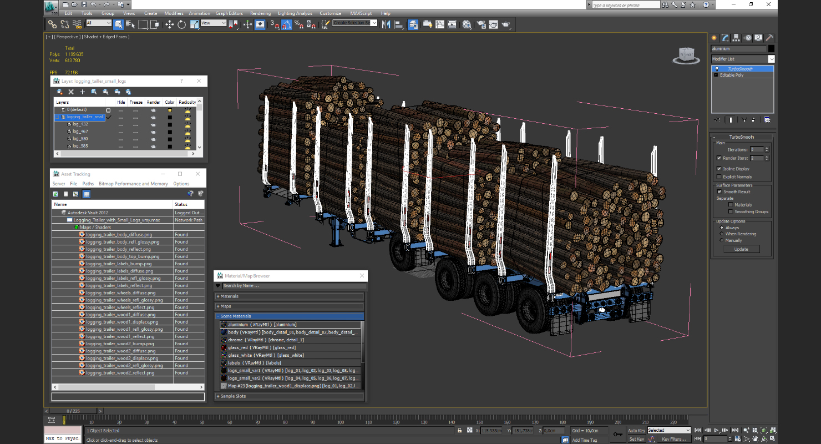The height and width of the screenshot is (444, 821).
Task: Toggle the Angle Snap tool
Action: tap(287, 24)
